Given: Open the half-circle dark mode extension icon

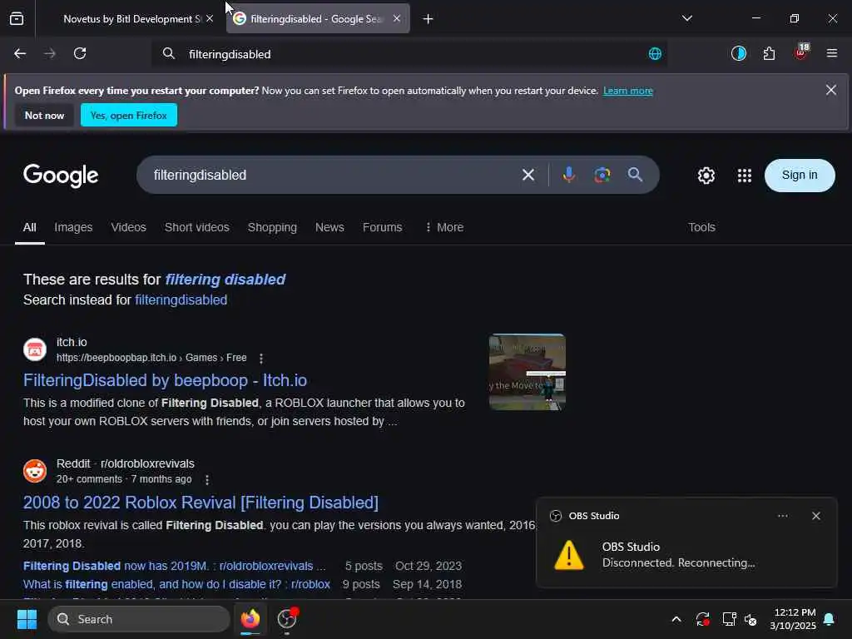Looking at the screenshot, I should coord(739,53).
